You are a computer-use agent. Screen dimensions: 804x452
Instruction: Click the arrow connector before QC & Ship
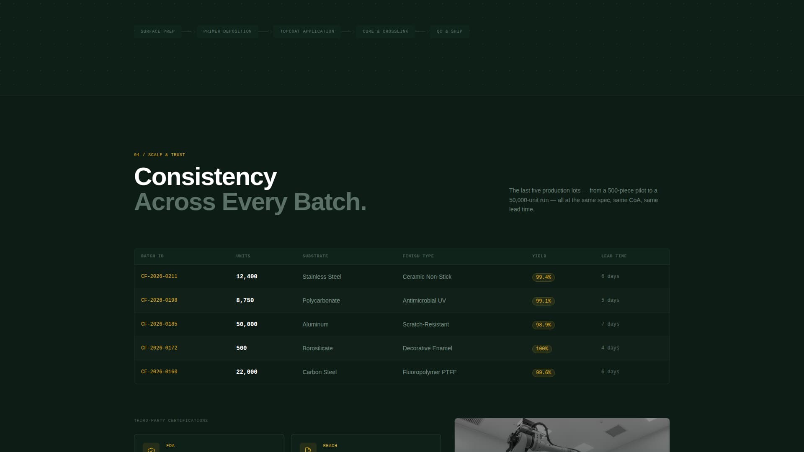tap(422, 31)
